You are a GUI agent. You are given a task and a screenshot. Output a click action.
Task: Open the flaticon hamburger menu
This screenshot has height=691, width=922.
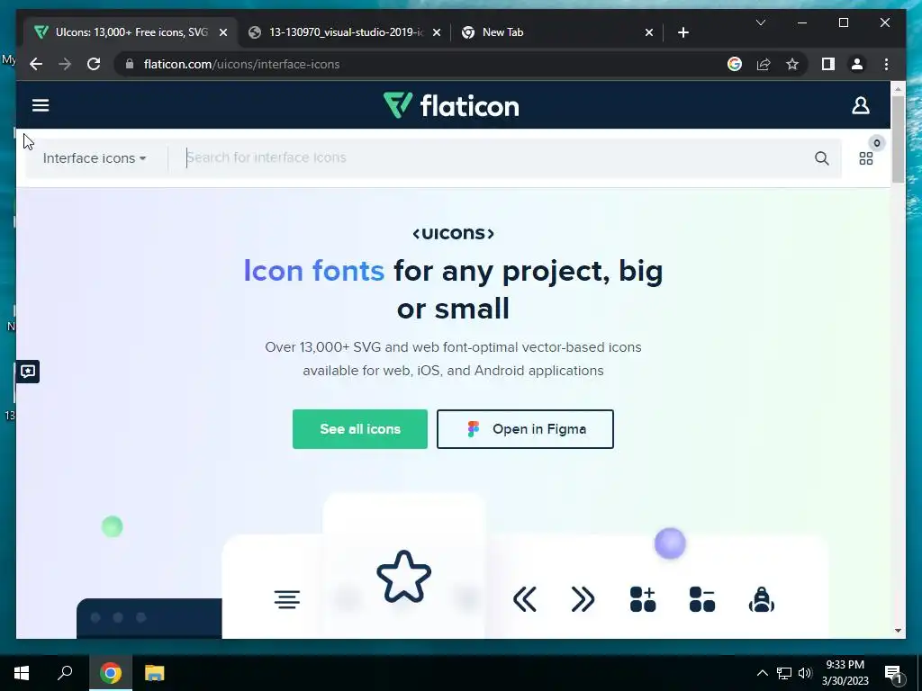tap(41, 105)
